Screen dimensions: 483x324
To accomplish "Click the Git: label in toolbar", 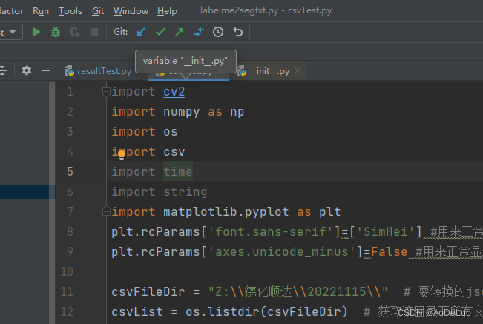I will (x=120, y=32).
